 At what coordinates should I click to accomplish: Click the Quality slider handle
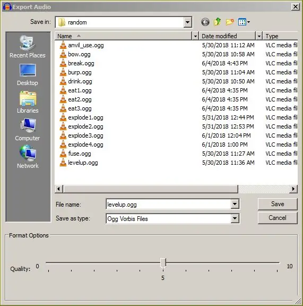[x=163, y=262]
